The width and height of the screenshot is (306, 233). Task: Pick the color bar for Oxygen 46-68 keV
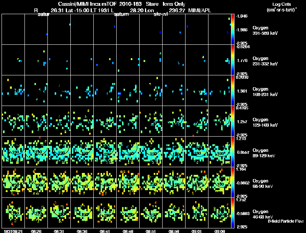point(233,213)
